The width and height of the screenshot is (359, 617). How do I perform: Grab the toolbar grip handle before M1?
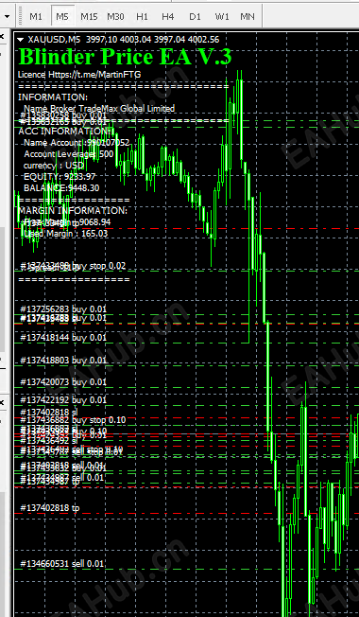click(19, 16)
